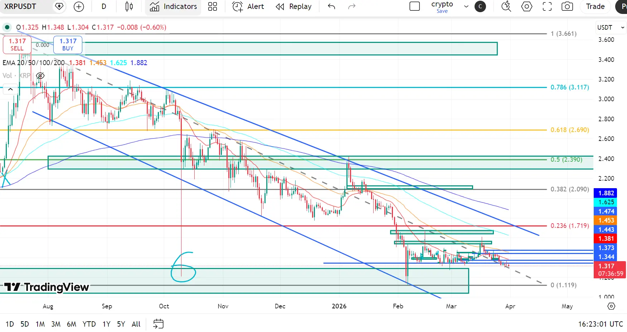
Task: Open the Trade panel
Action: point(596,6)
